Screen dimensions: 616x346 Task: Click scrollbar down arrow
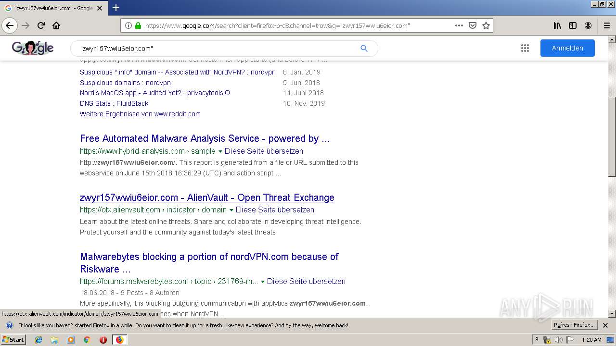pyautogui.click(x=612, y=314)
